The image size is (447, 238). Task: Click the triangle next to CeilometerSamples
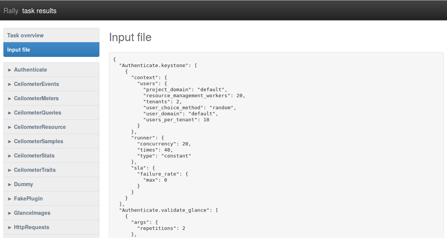(10, 142)
